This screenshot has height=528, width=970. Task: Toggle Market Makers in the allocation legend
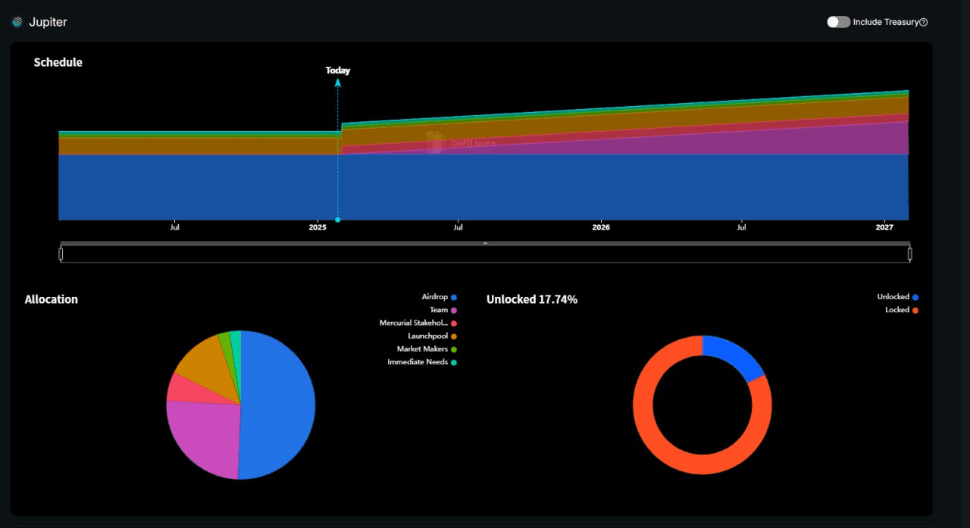coord(427,349)
